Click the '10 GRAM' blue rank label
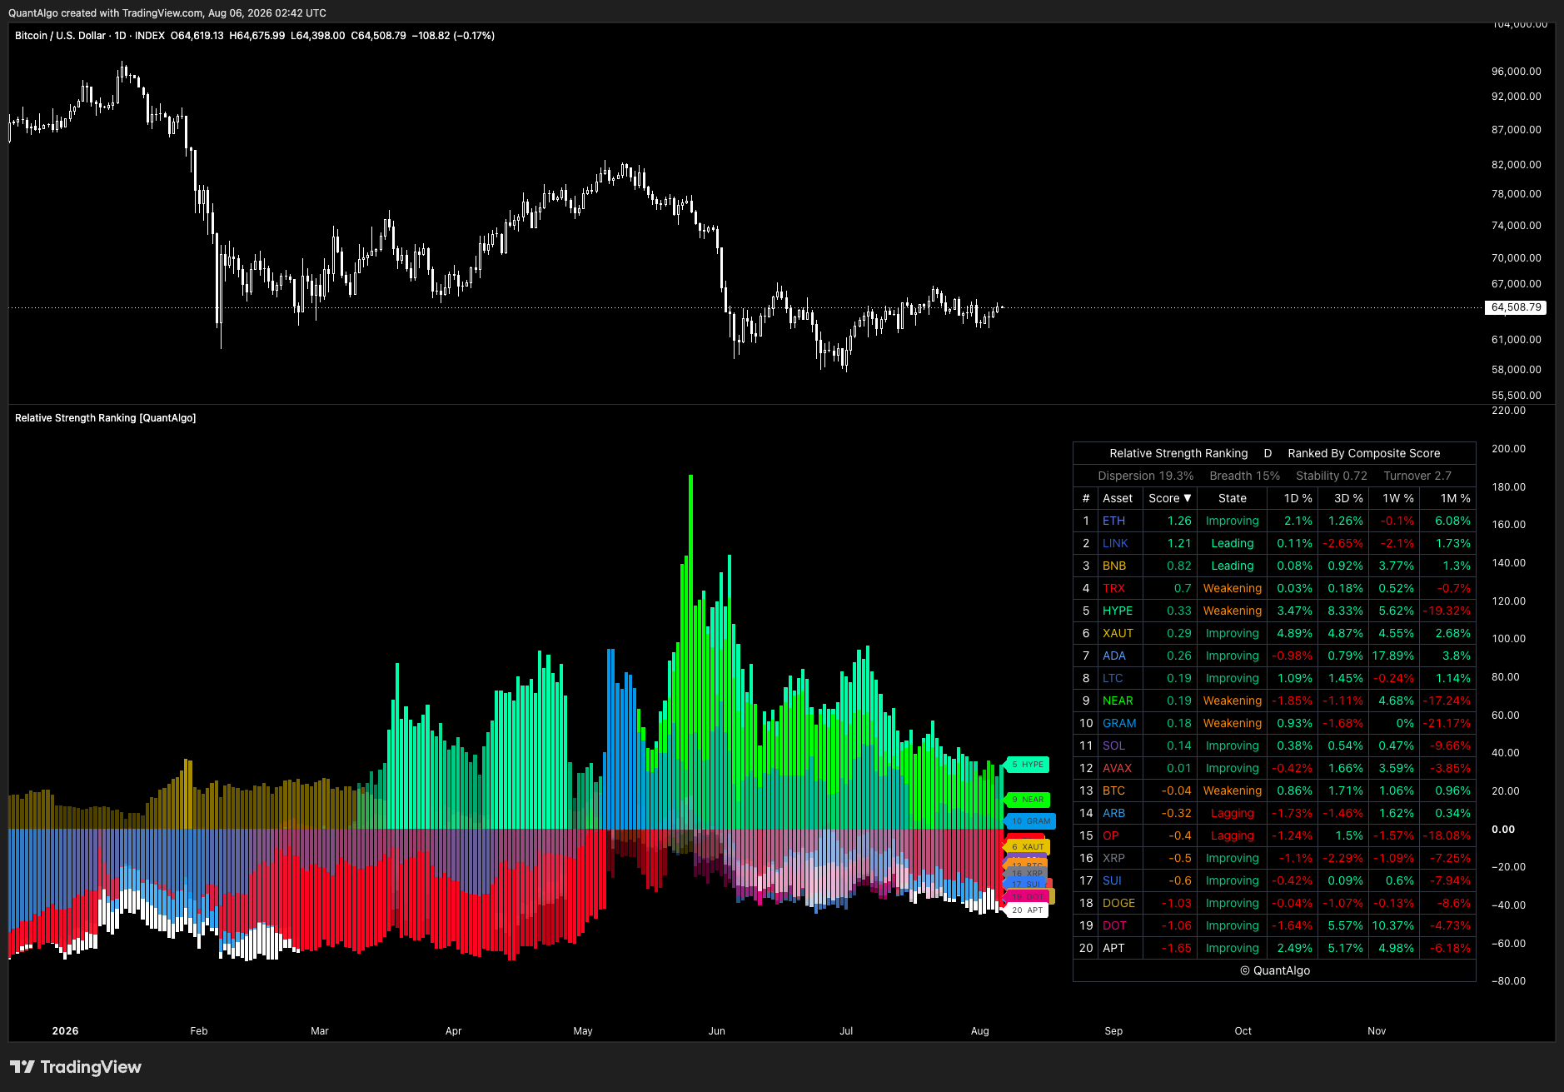 click(1031, 821)
